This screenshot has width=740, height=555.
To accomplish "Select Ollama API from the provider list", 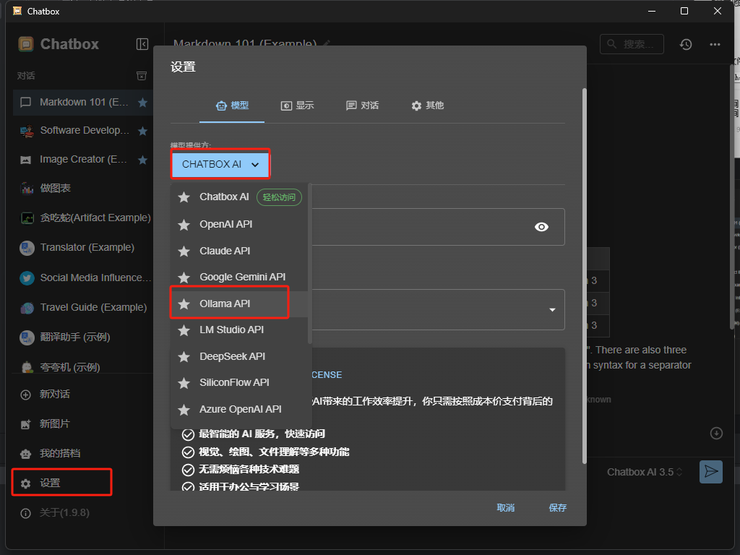I will point(225,304).
